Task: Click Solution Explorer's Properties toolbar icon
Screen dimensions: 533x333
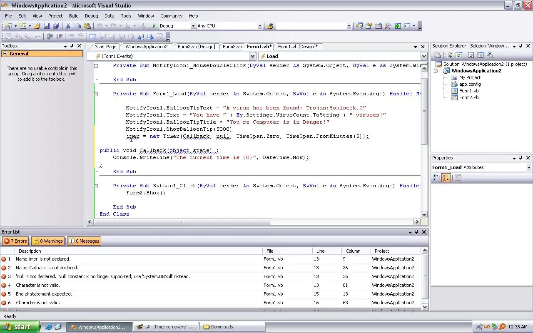Action: [x=437, y=55]
